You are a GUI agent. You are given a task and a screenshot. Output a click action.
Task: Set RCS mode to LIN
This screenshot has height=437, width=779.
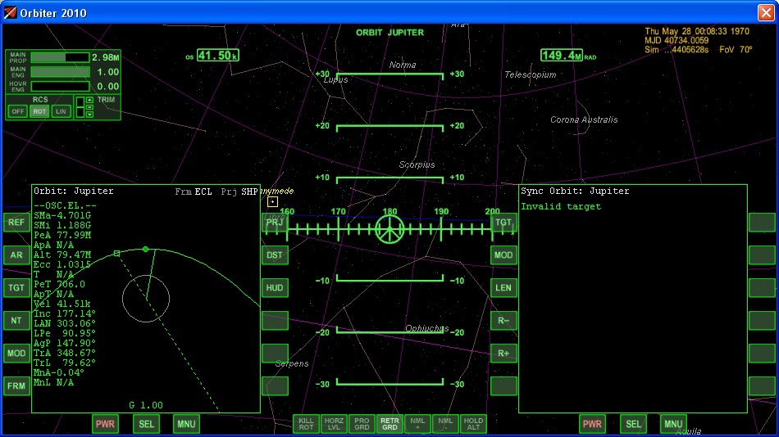click(x=61, y=111)
